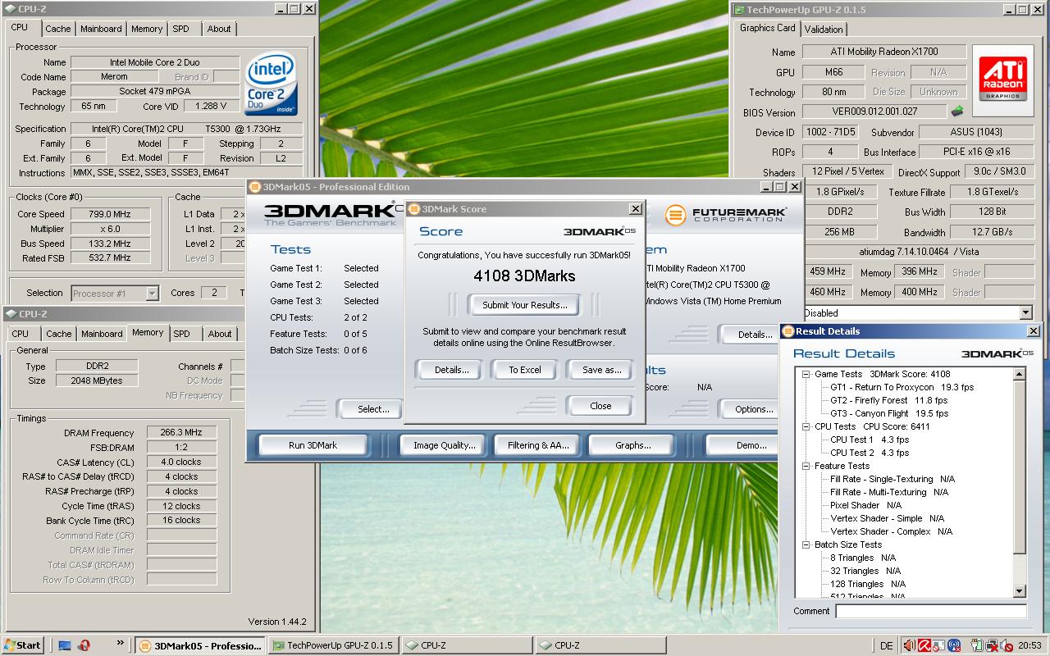Image resolution: width=1050 pixels, height=656 pixels.
Task: Click the disconnected network monitors tray icon
Action: coord(991,645)
